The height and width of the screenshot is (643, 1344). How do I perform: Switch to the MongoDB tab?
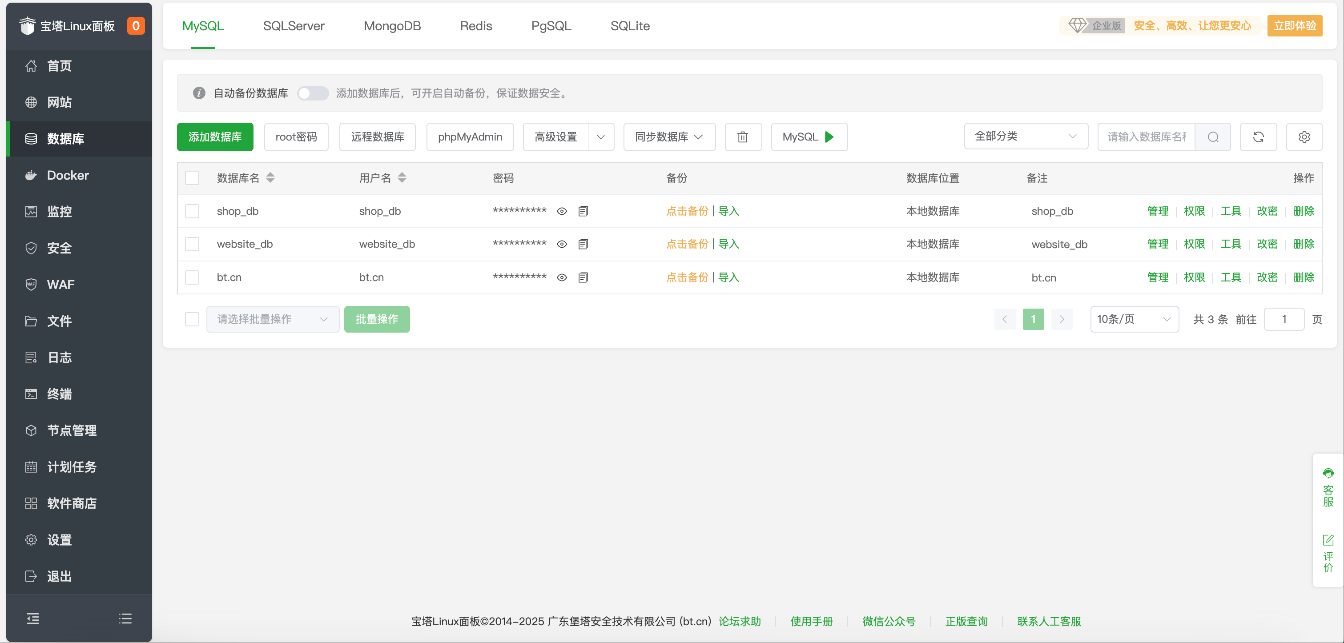point(392,25)
